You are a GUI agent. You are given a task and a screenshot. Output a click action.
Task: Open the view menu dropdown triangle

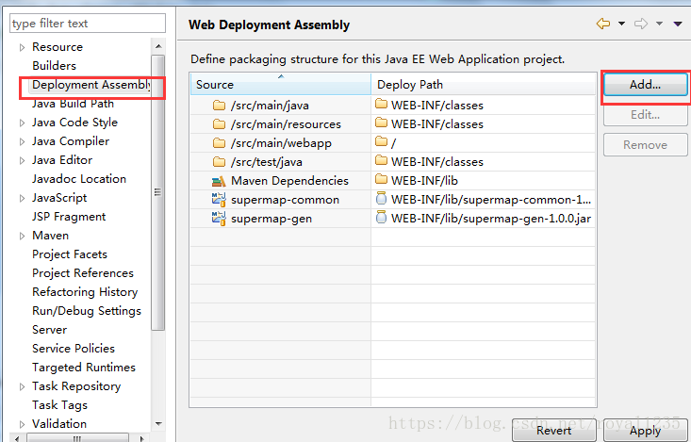(678, 24)
